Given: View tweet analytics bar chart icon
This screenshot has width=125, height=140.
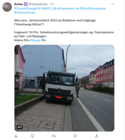Looking at the screenshot, I should pos(16,136).
